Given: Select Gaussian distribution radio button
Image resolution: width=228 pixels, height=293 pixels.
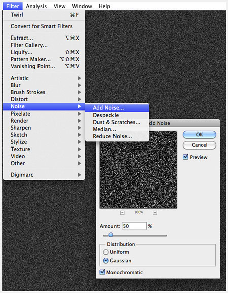Looking at the screenshot, I should 106,260.
